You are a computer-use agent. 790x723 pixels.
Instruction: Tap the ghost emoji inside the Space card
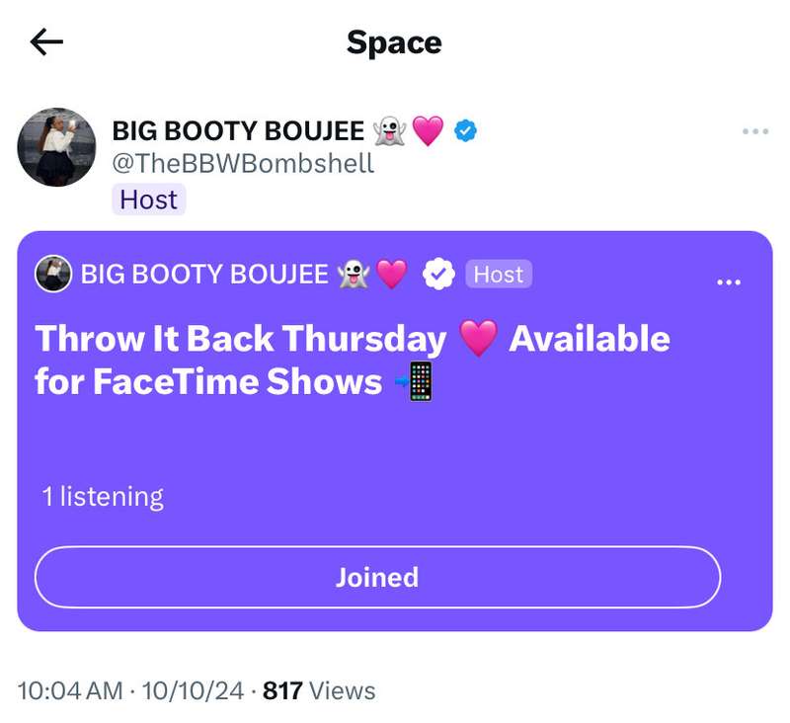354,275
